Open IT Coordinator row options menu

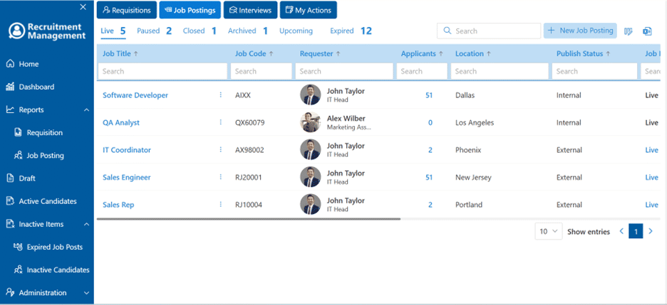tap(220, 149)
